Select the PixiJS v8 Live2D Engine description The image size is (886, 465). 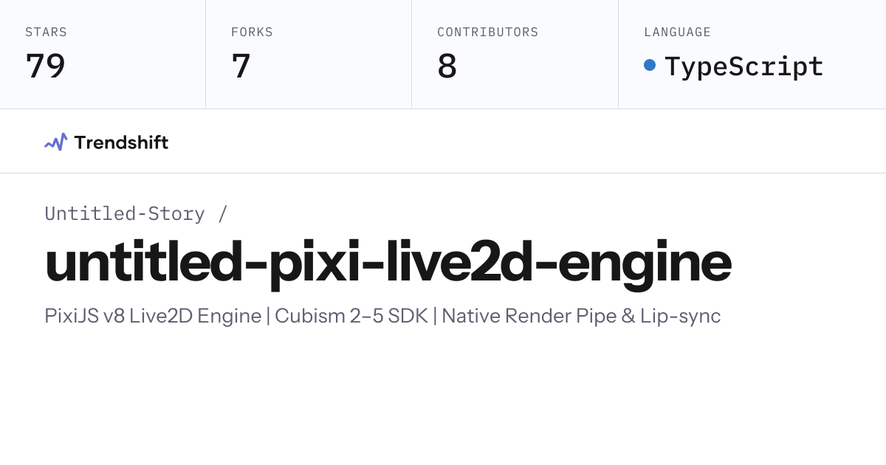click(x=382, y=316)
